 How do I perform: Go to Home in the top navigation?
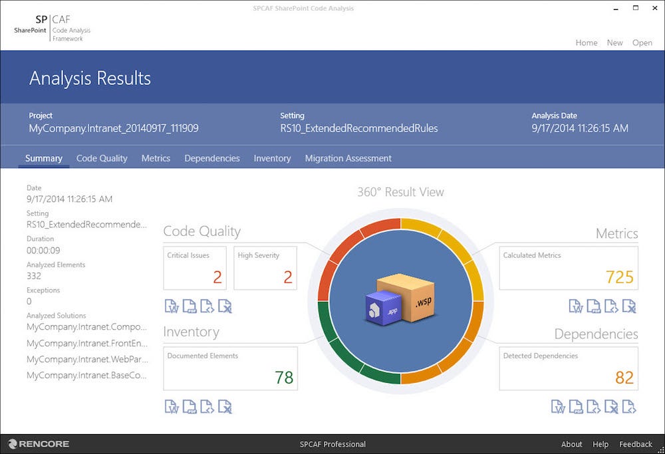587,43
